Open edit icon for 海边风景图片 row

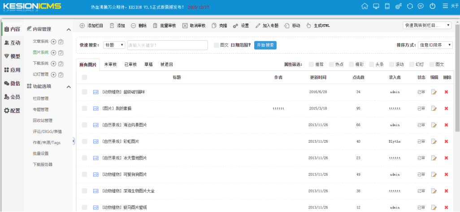[434, 125]
